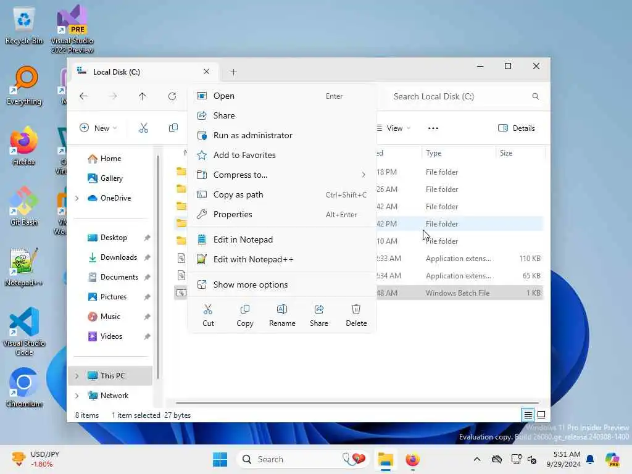
Task: Sort by the Size column header
Action: coord(520,153)
